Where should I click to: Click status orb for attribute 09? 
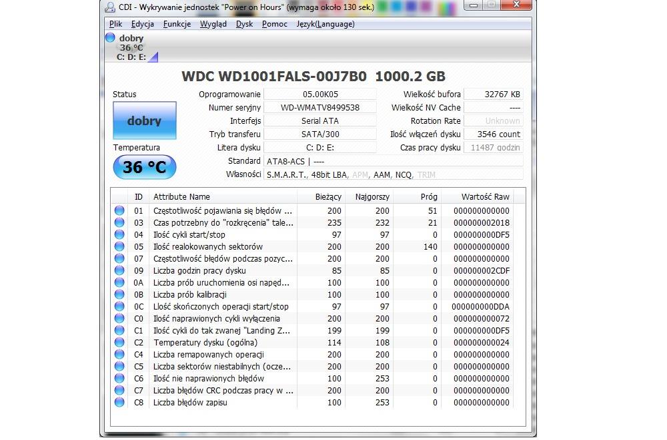click(119, 270)
